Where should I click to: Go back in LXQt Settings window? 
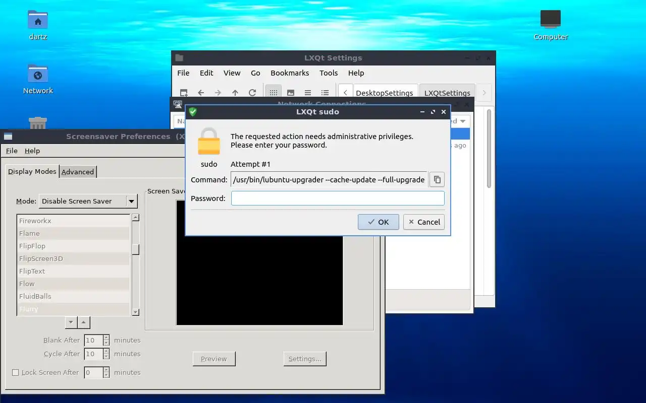coord(201,93)
